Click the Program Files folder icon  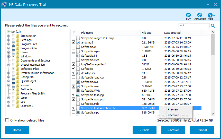click(17, 44)
